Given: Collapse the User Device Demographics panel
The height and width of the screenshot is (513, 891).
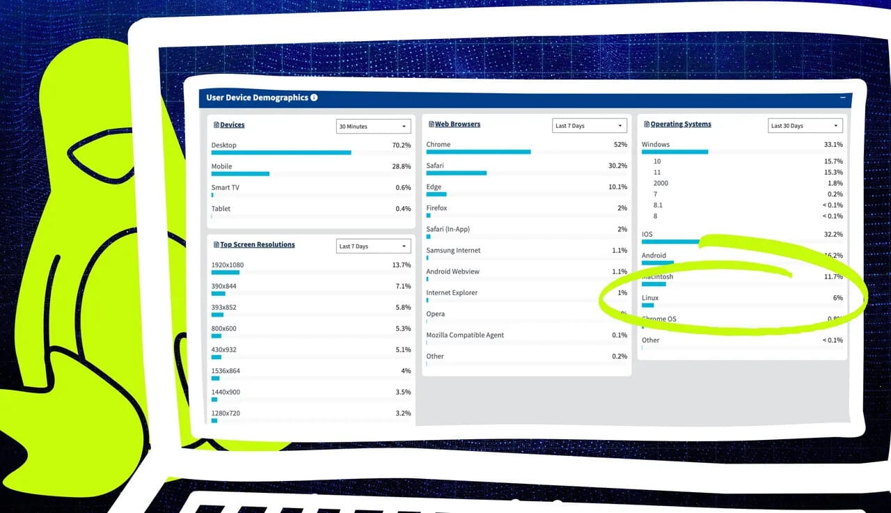Looking at the screenshot, I should (x=843, y=98).
